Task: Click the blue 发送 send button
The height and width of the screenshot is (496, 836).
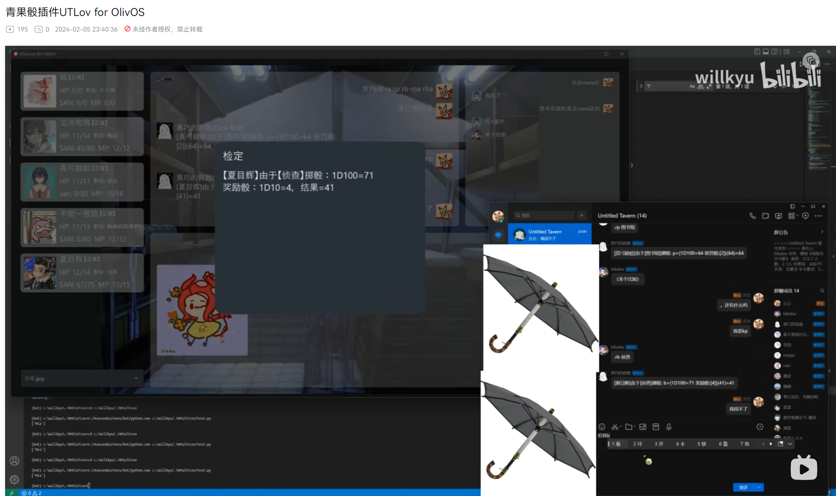Action: point(743,487)
